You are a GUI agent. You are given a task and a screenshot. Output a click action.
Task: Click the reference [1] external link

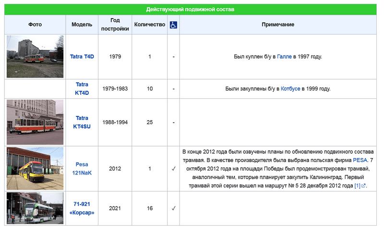[357, 186]
